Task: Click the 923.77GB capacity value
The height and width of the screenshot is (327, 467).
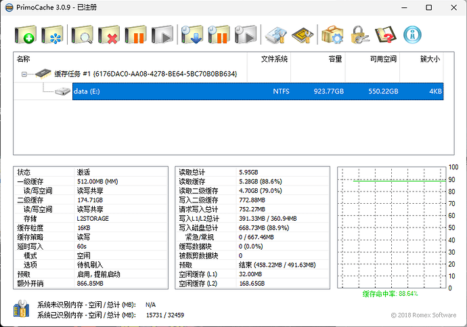Action: click(x=328, y=91)
